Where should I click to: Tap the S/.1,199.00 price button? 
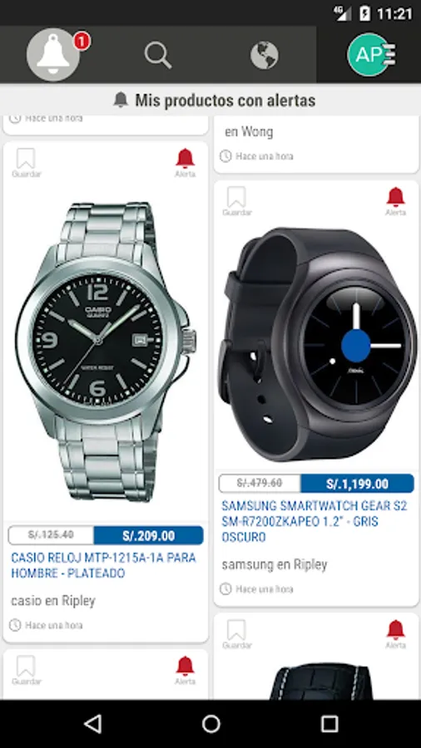coord(357,484)
